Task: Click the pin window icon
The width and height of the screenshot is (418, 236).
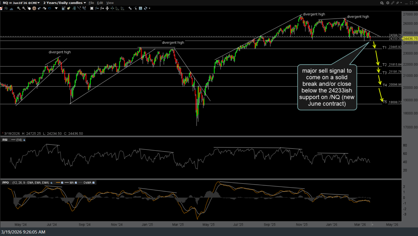Action: tap(397, 3)
